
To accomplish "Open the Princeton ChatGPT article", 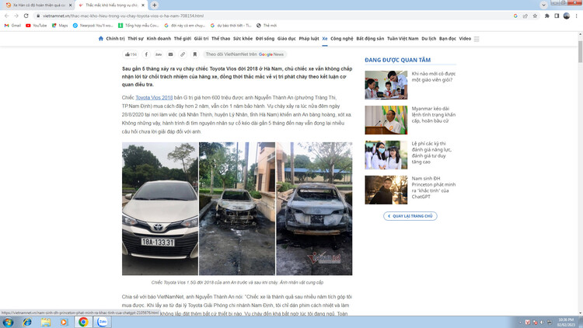I will coord(434,187).
